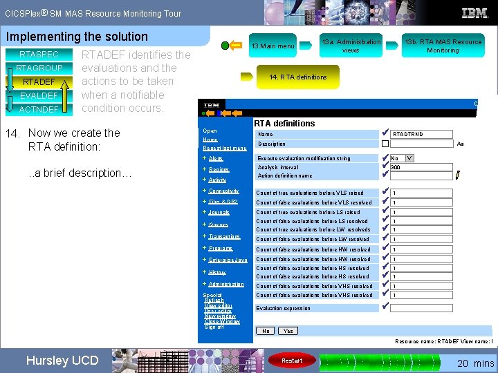The width and height of the screenshot is (498, 373).
Task: Click the Repeat last menu link
Action: [x=225, y=148]
